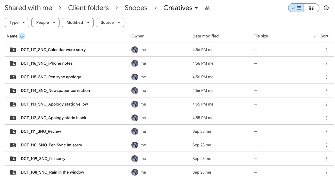Click modified date of DCT_116_SNO_iPhone notes
The height and width of the screenshot is (178, 335).
pyautogui.click(x=203, y=63)
